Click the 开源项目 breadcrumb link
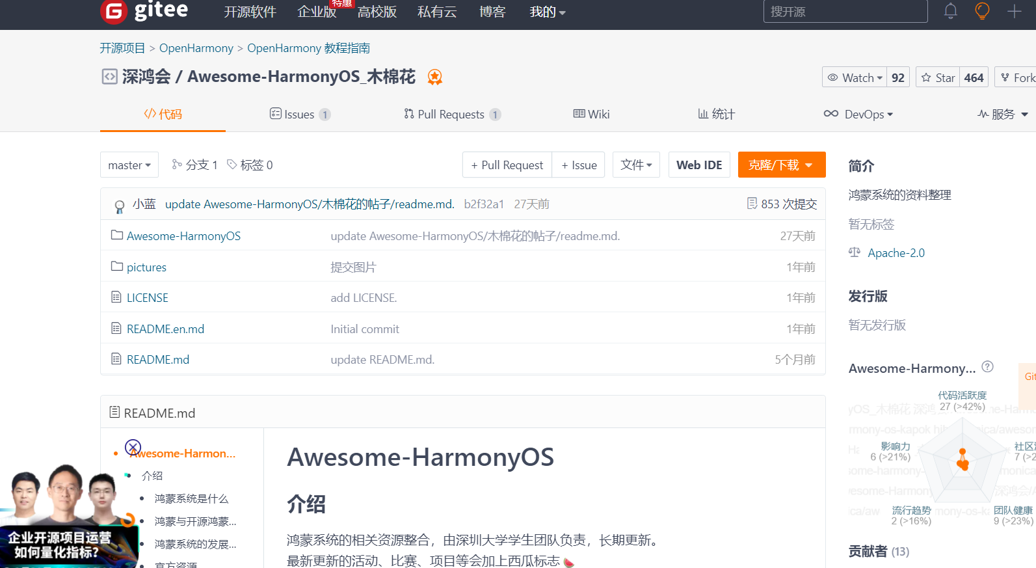The image size is (1036, 568). 122,48
